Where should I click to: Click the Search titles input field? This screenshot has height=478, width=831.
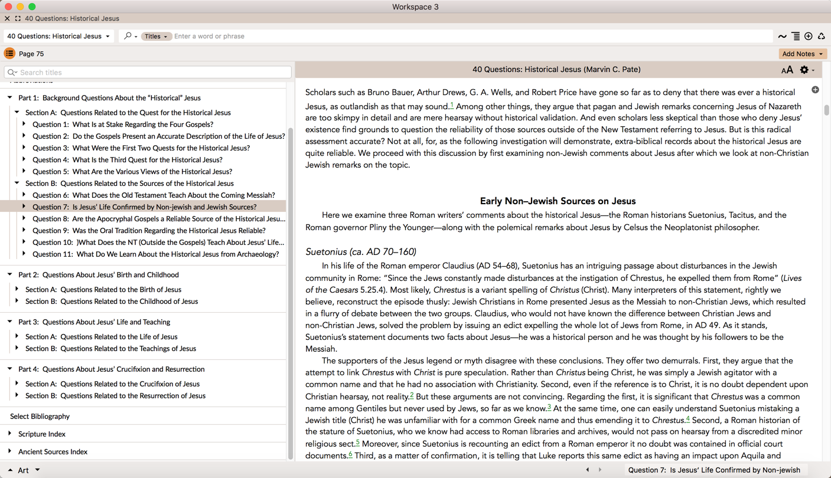pos(148,73)
